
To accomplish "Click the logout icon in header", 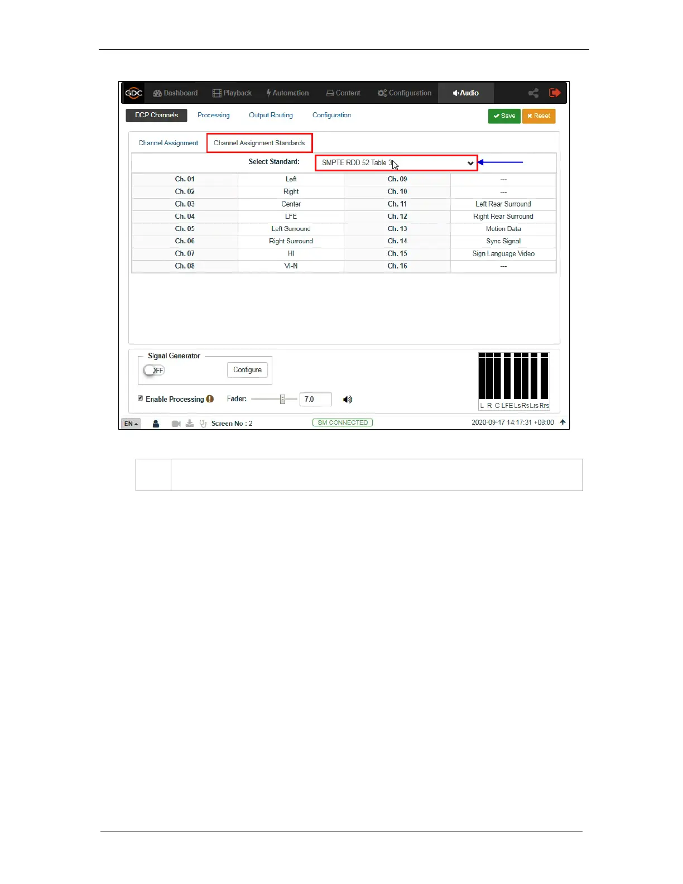I will (x=555, y=93).
